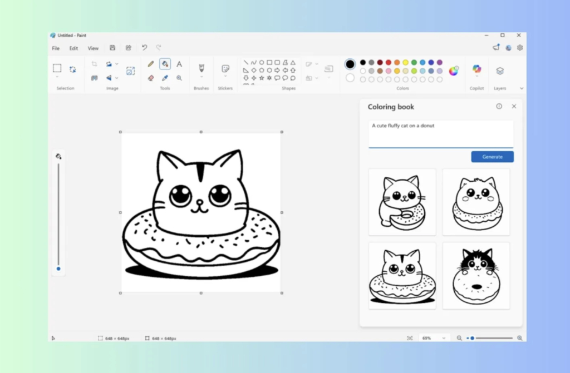Click the Coloring book info icon
Screen dimensions: 570x373
[499, 106]
